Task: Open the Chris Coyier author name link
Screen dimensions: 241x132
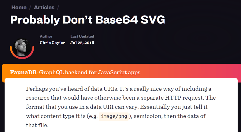Action: tap(52, 43)
